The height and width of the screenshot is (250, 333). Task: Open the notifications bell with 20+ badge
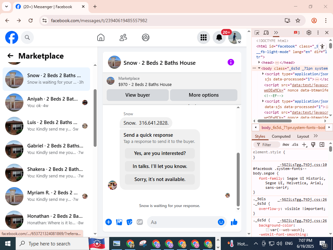219,37
